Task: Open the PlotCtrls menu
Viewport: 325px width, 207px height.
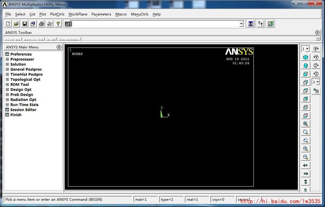Action: [57, 14]
